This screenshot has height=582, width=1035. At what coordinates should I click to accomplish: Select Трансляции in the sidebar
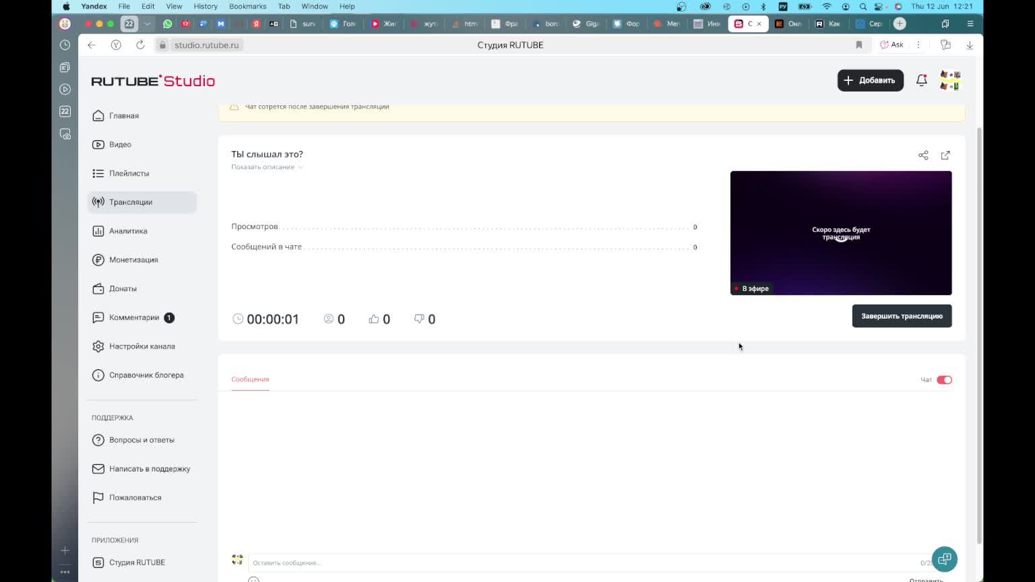pyautogui.click(x=142, y=202)
